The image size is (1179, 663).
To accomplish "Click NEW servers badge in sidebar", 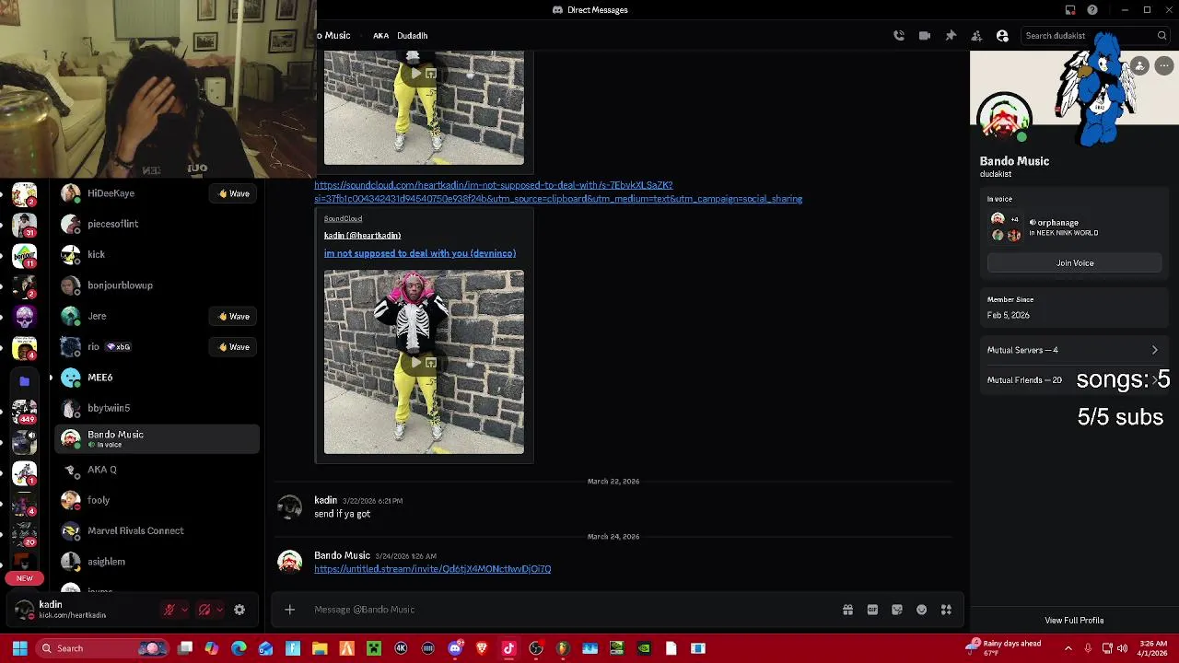I will [25, 578].
